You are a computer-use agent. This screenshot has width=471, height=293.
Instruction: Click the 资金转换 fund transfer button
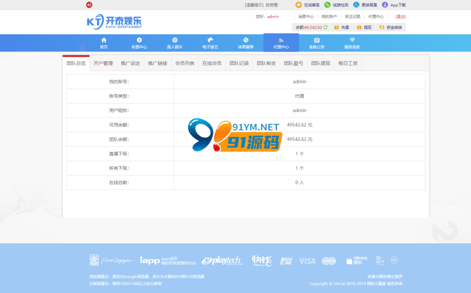[x=391, y=28]
